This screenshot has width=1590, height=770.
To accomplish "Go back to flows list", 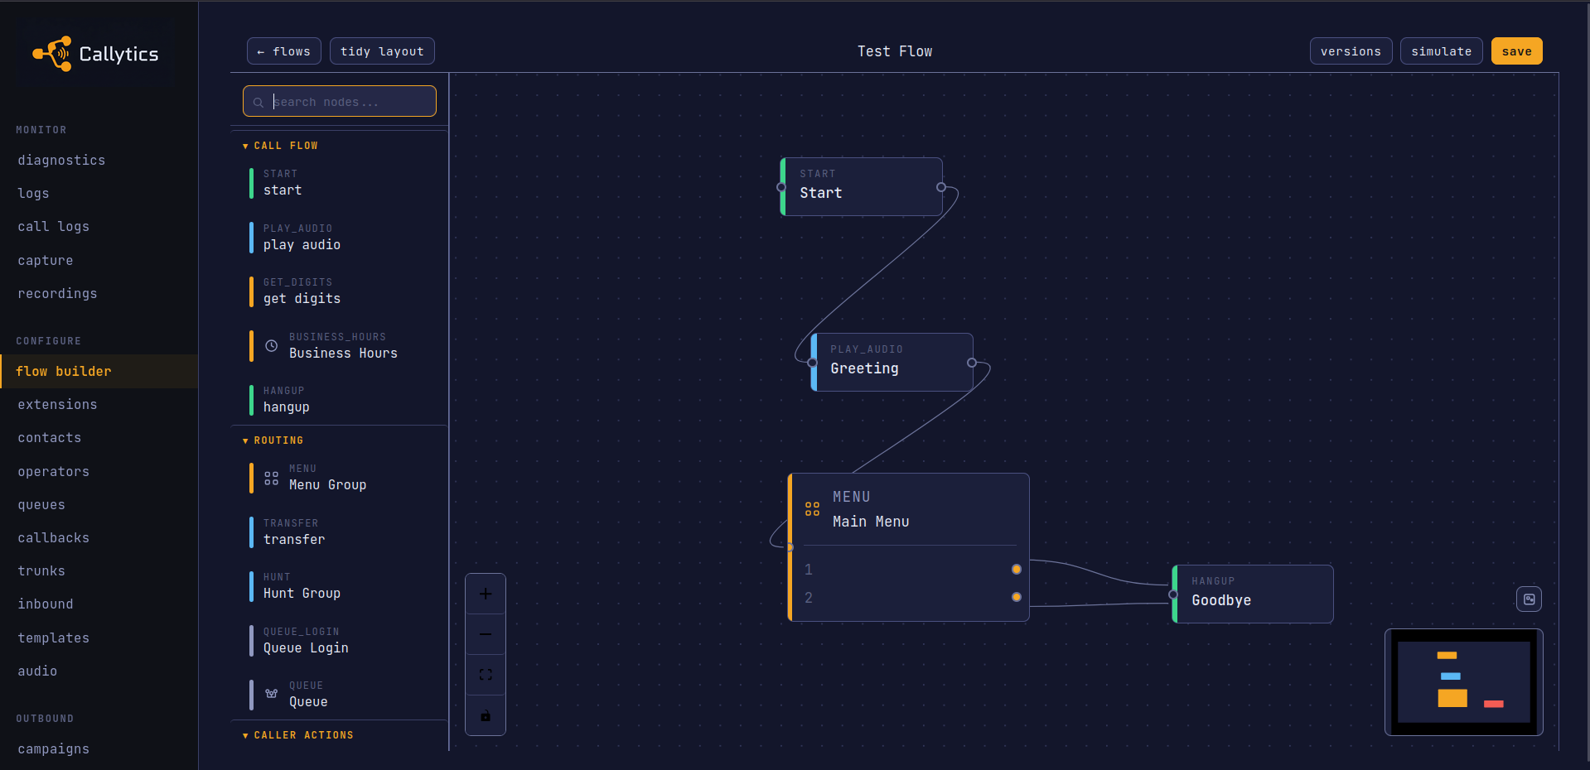I will (283, 51).
